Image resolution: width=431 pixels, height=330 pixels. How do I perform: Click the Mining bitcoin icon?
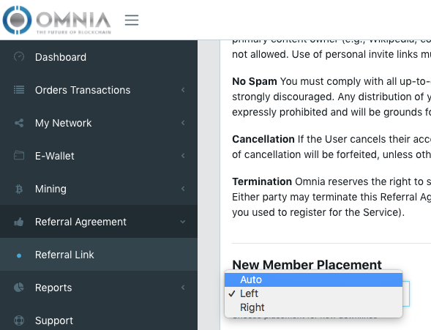point(19,189)
